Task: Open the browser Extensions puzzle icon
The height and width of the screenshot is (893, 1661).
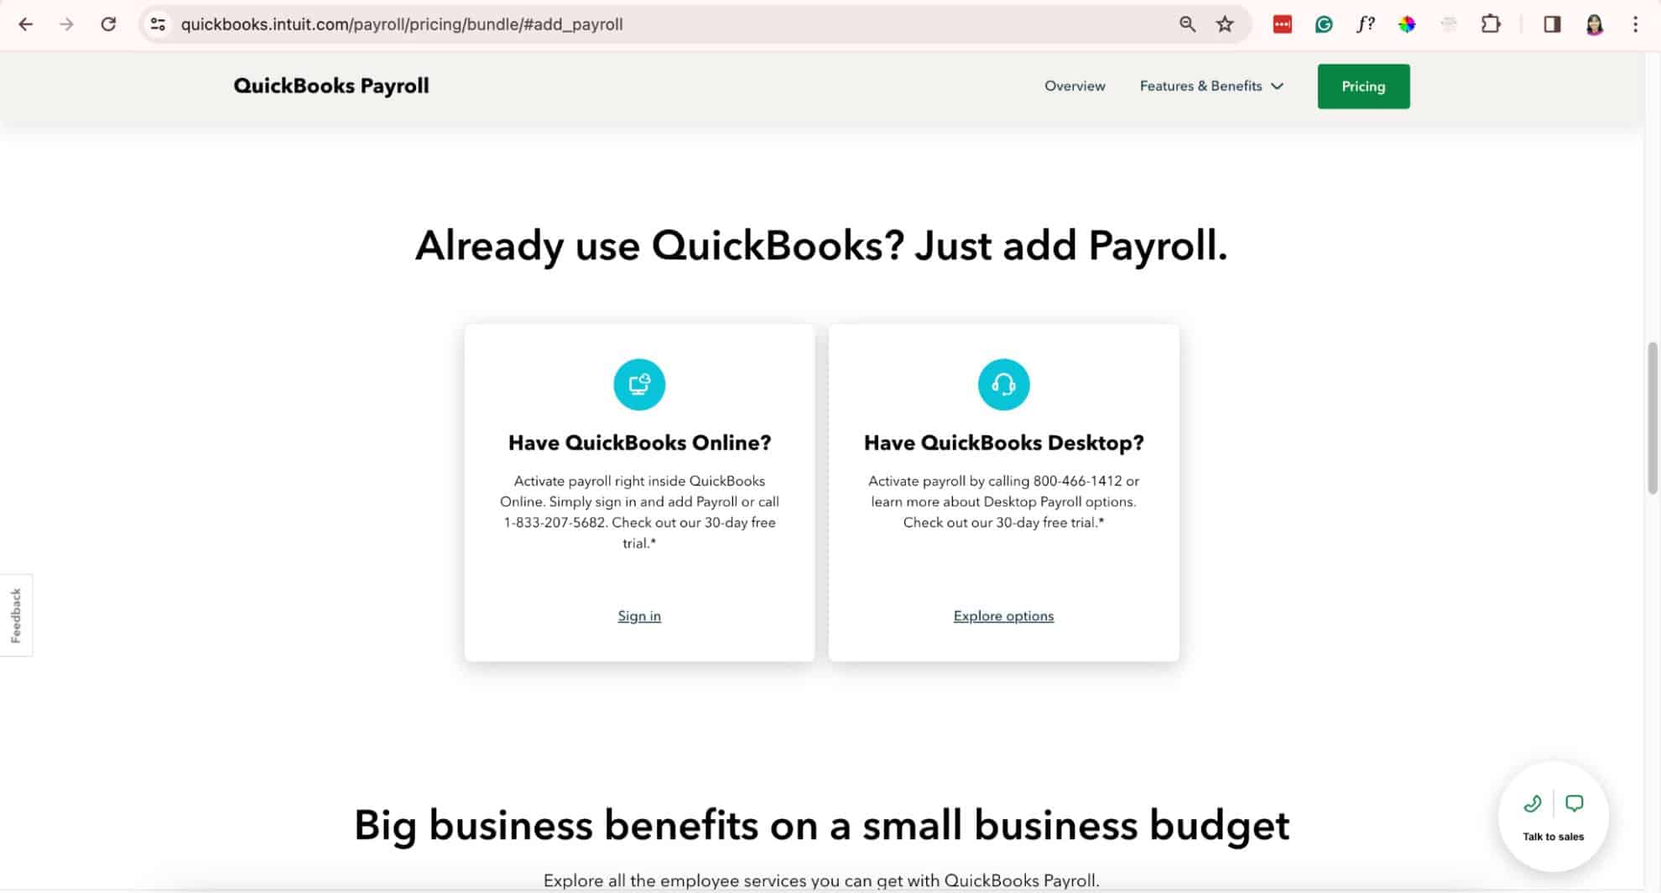Action: pos(1492,24)
